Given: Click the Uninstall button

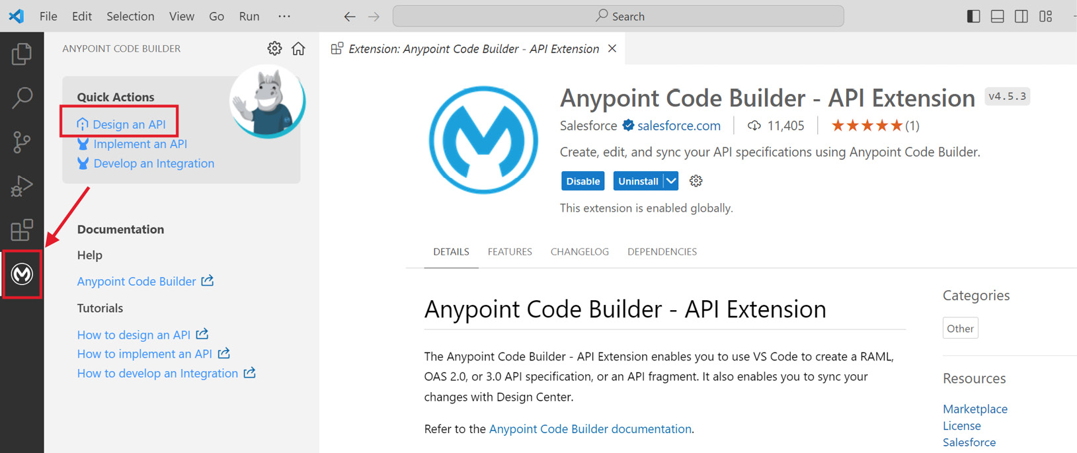Looking at the screenshot, I should pos(638,181).
